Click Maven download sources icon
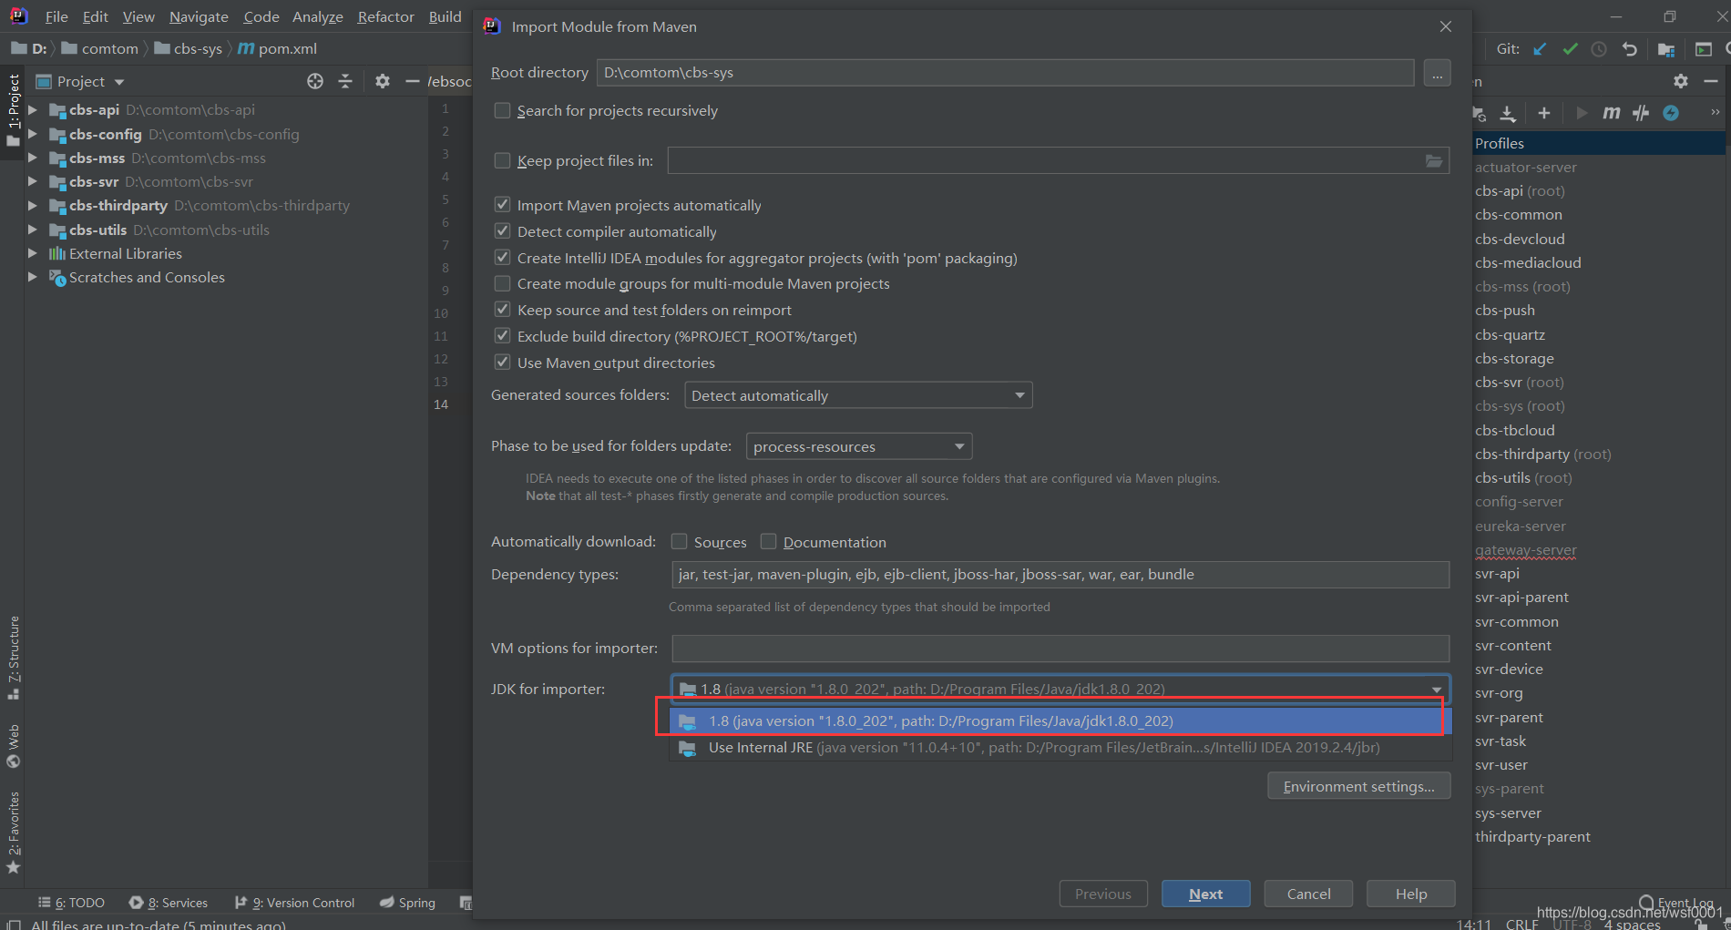The image size is (1731, 930). pos(1508,113)
